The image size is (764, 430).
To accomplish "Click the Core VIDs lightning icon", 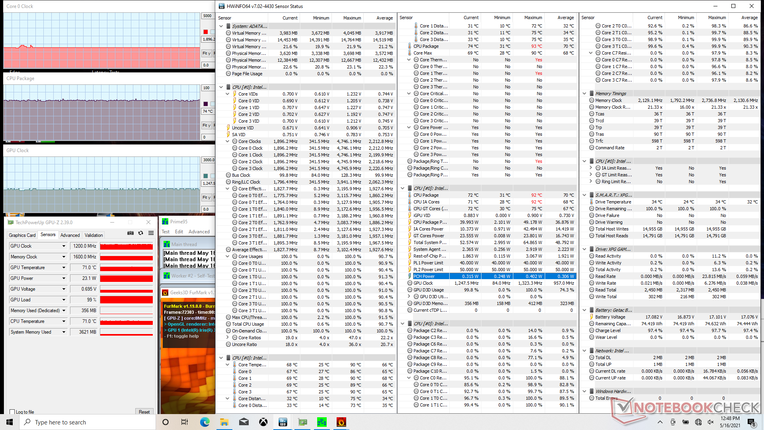I will [234, 94].
